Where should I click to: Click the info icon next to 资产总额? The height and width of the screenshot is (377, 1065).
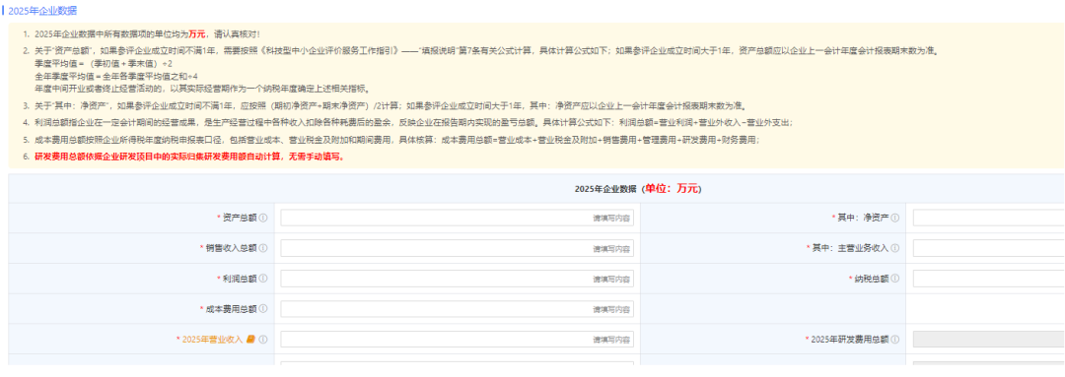(263, 218)
